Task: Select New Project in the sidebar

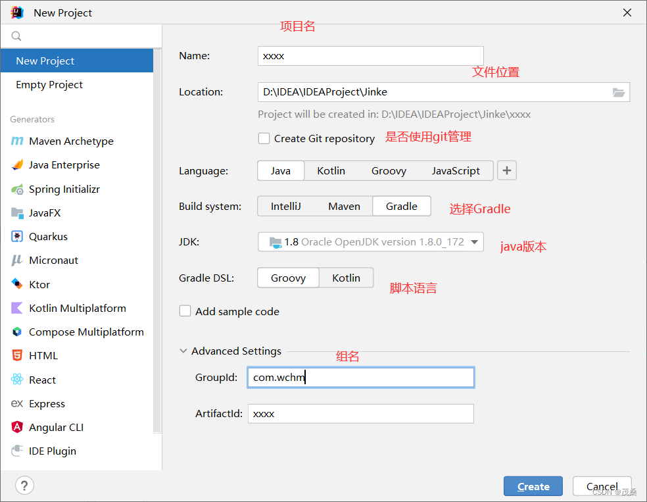Action: (77, 61)
